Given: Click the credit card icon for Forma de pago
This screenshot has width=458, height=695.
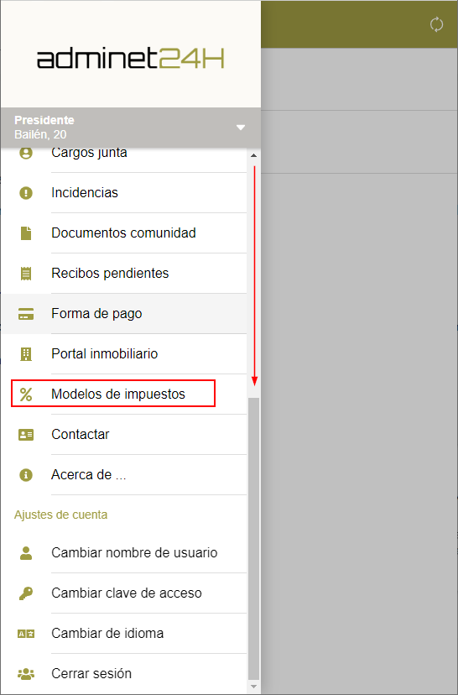Looking at the screenshot, I should [x=26, y=314].
